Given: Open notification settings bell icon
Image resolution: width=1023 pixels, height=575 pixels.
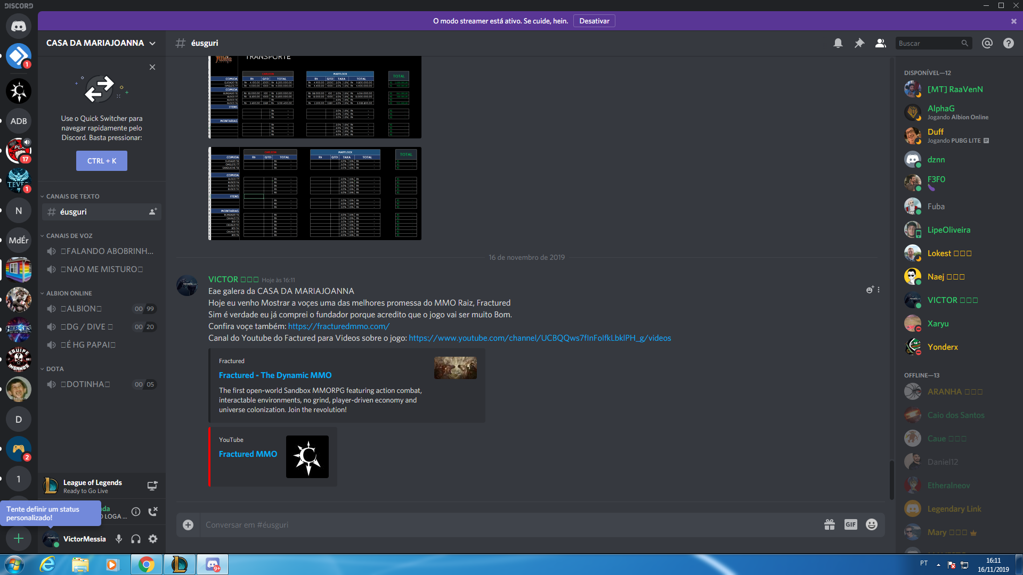Looking at the screenshot, I should [x=838, y=43].
